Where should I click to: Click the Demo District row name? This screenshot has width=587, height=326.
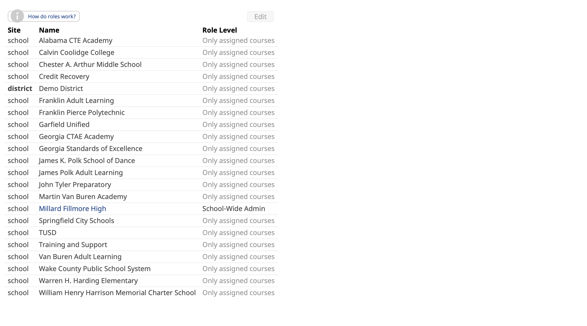[x=61, y=89]
